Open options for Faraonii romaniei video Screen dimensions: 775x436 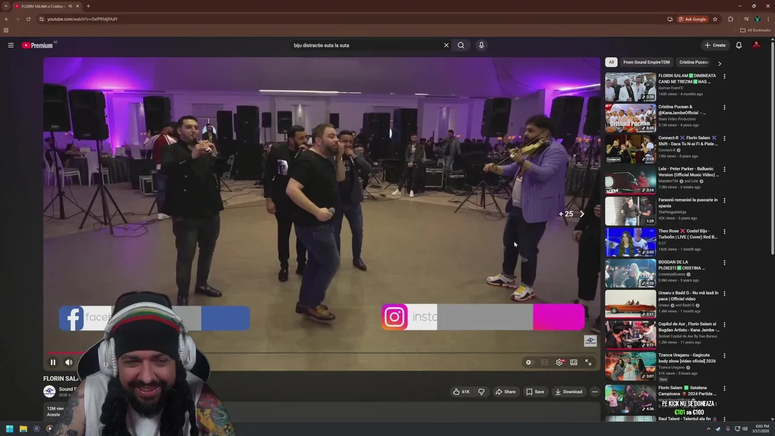[724, 200]
